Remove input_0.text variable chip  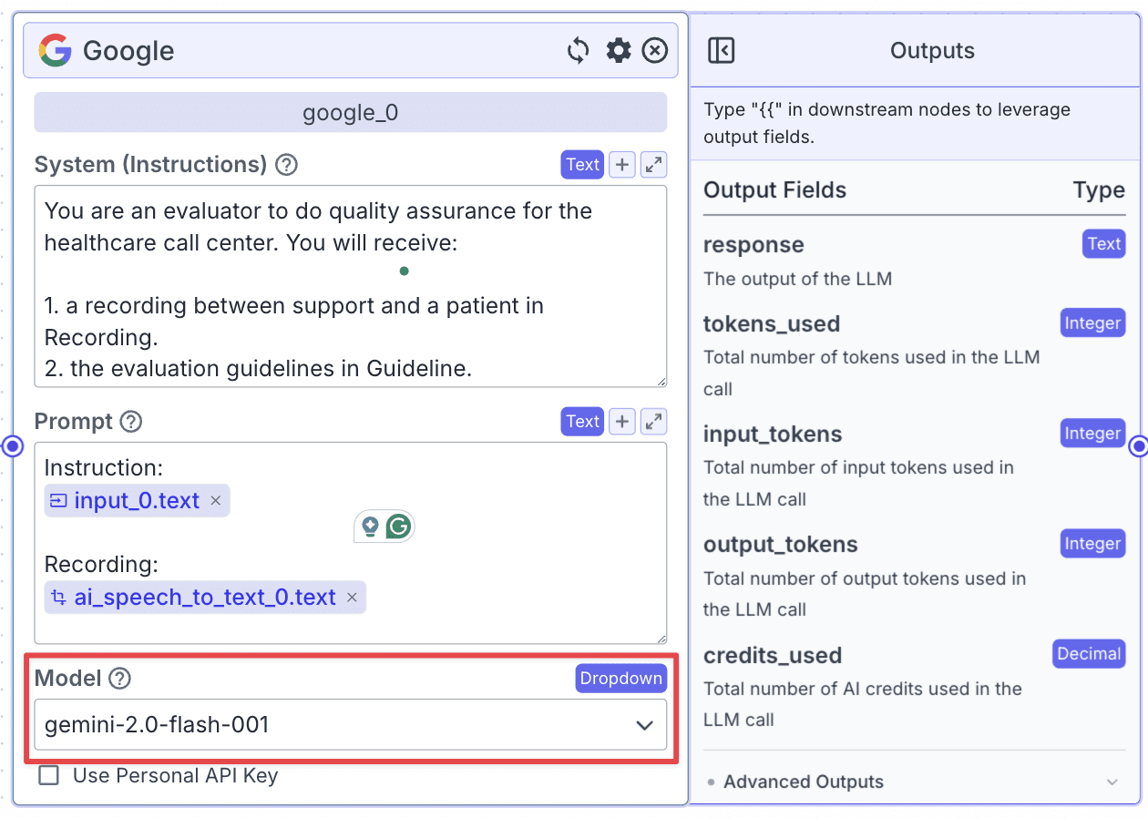216,501
